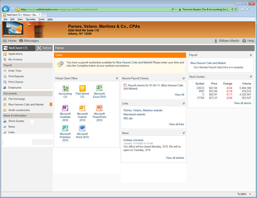Open the Favorites menu

click(x=31, y=19)
